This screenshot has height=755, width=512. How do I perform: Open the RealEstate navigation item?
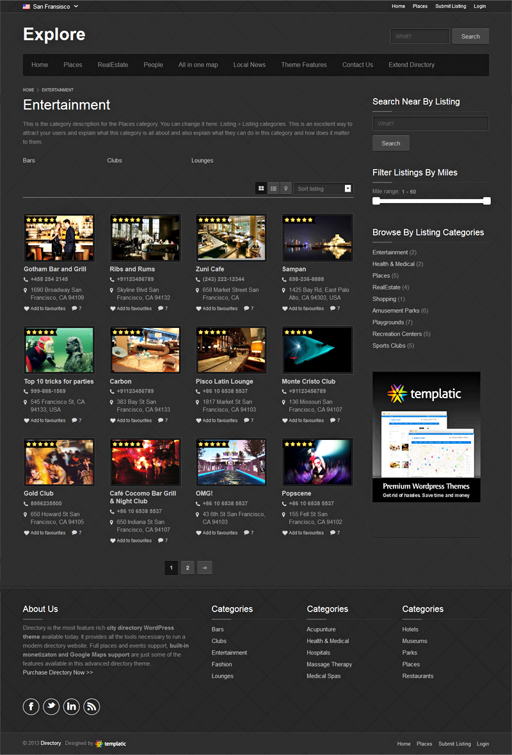[x=113, y=65]
